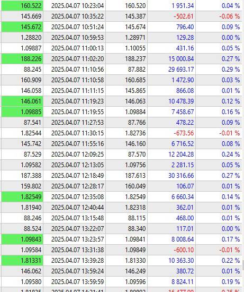Select the highlighted price 160.522 cell

22,6
